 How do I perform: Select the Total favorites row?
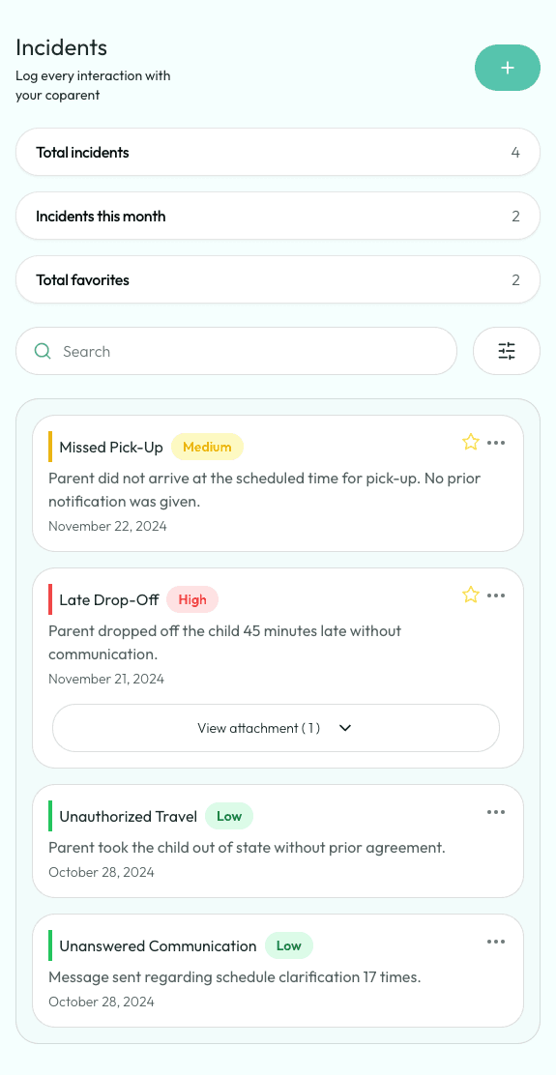coord(278,279)
